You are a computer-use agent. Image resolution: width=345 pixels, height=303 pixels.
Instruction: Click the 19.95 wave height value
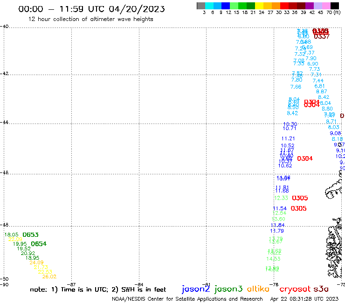pyautogui.click(x=20, y=244)
